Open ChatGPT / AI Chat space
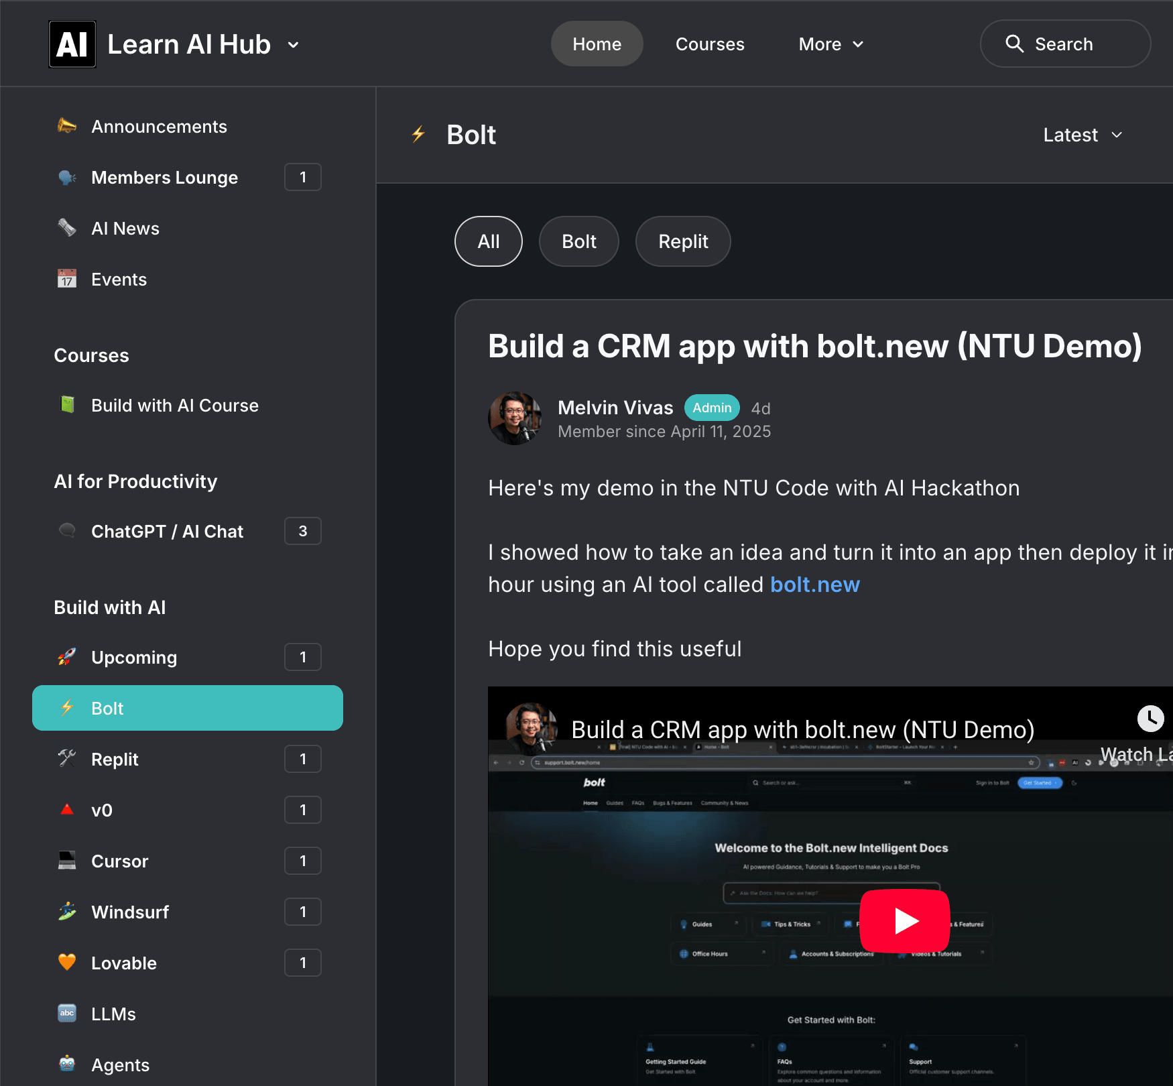 tap(188, 531)
